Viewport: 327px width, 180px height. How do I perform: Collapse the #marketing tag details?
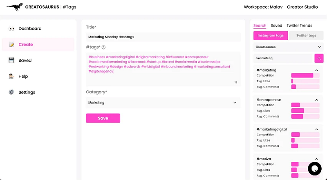pyautogui.click(x=316, y=70)
